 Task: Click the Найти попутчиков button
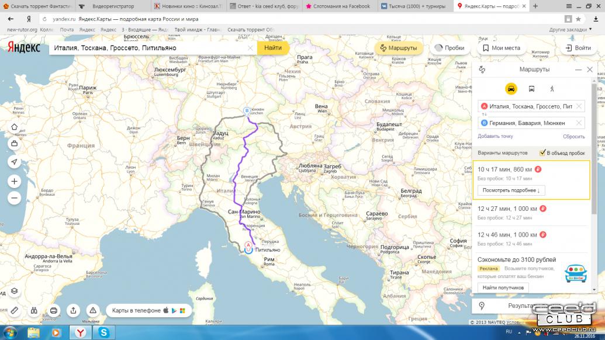(503, 287)
